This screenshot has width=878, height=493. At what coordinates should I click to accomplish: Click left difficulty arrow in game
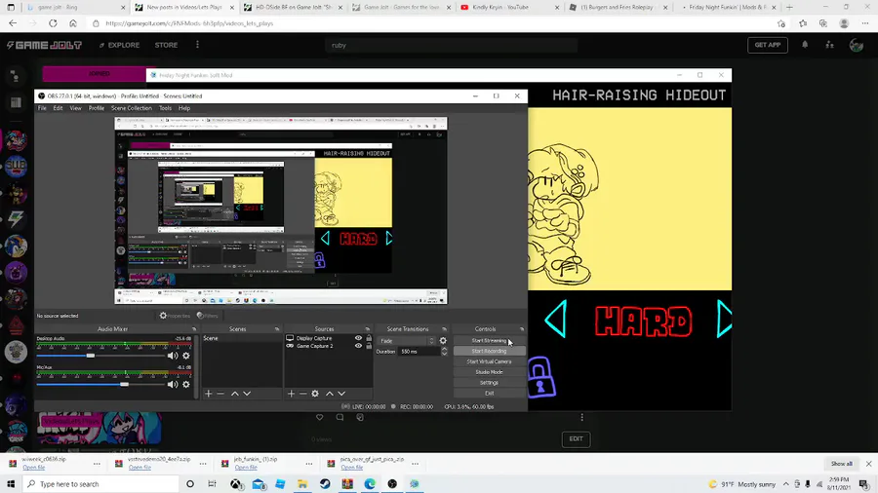tap(555, 320)
